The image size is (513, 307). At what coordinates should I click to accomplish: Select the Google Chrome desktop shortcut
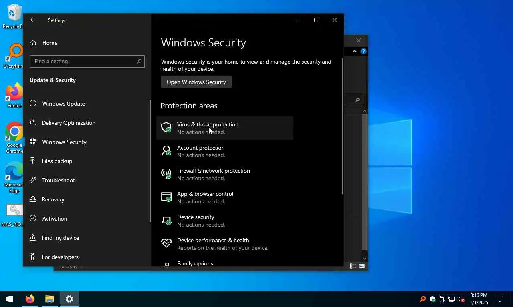point(14,138)
